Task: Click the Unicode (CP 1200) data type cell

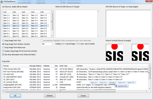Action: (x=67, y=77)
